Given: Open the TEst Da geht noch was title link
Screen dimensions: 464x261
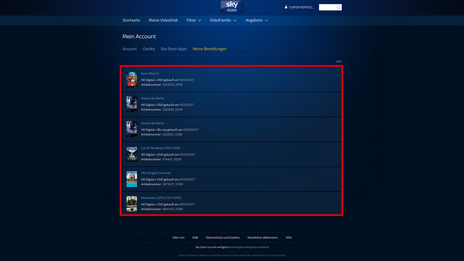Looking at the screenshot, I should [x=156, y=173].
